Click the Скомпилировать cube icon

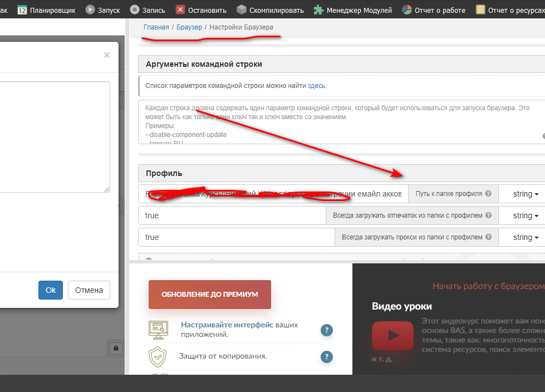[241, 10]
